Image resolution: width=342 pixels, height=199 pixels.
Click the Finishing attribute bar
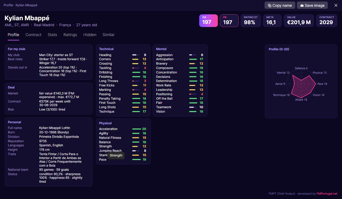136,77
